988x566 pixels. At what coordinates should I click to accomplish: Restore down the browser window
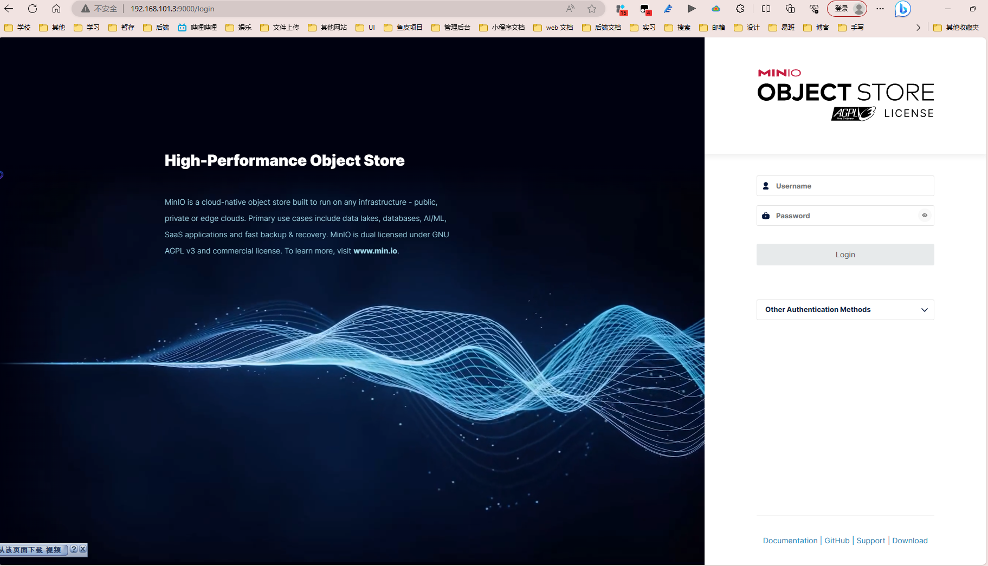click(973, 9)
